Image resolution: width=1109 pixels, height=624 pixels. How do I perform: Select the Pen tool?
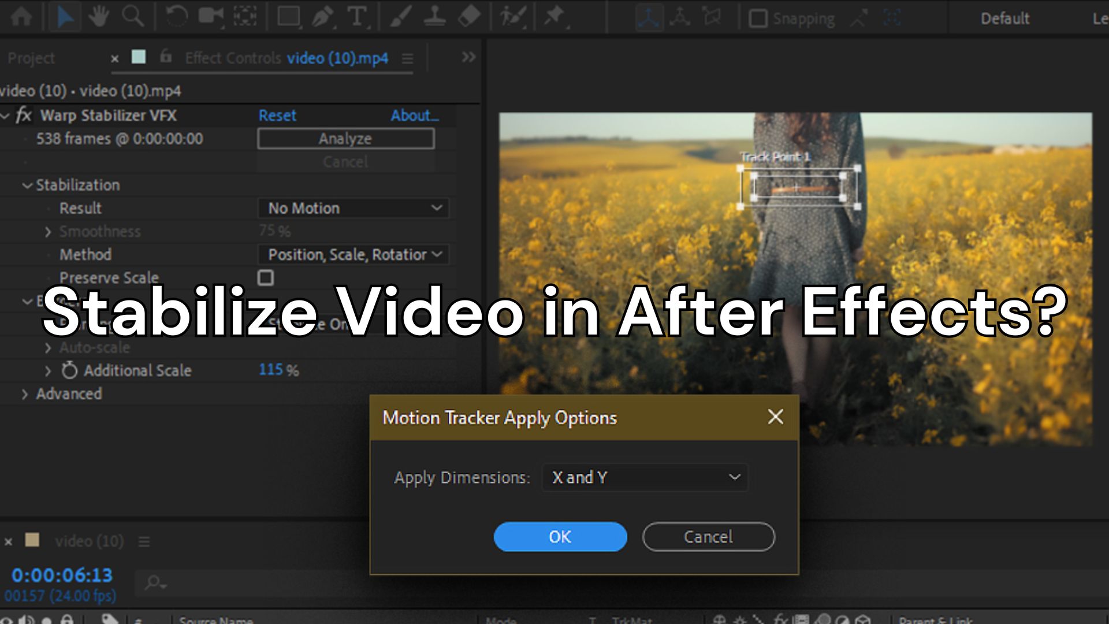pyautogui.click(x=323, y=17)
